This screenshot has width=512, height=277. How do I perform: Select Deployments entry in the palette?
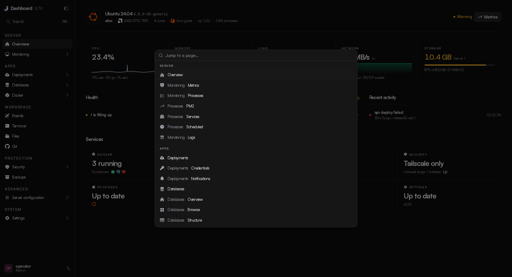click(x=256, y=158)
